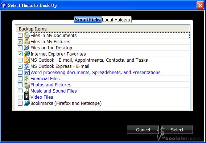Open the Music and Sound Files link
Viewport: 206px width, 143px height.
point(54,91)
